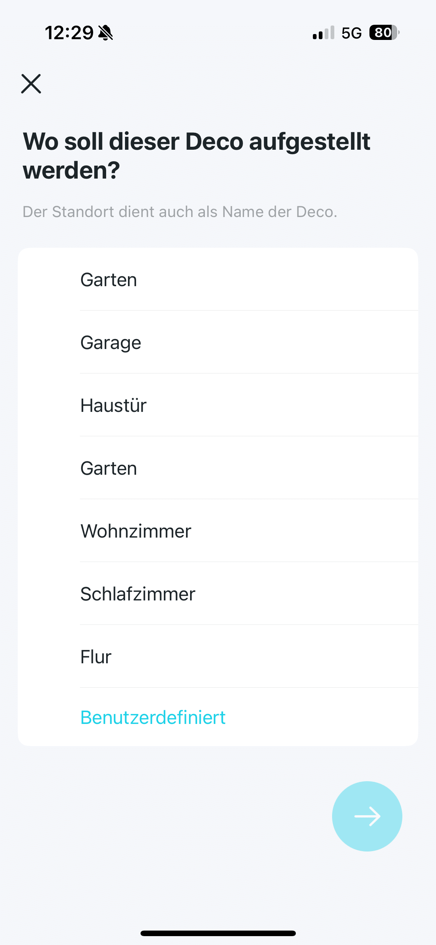Tap the 5G network indicator

pyautogui.click(x=351, y=33)
